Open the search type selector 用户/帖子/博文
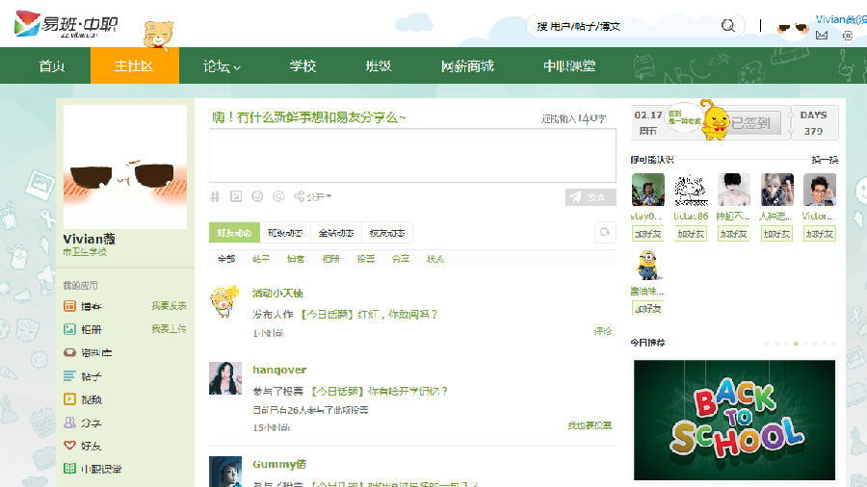Viewport: 867px width, 487px height. tap(578, 26)
